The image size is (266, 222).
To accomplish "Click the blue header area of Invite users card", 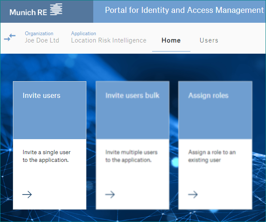I will click(x=49, y=110).
